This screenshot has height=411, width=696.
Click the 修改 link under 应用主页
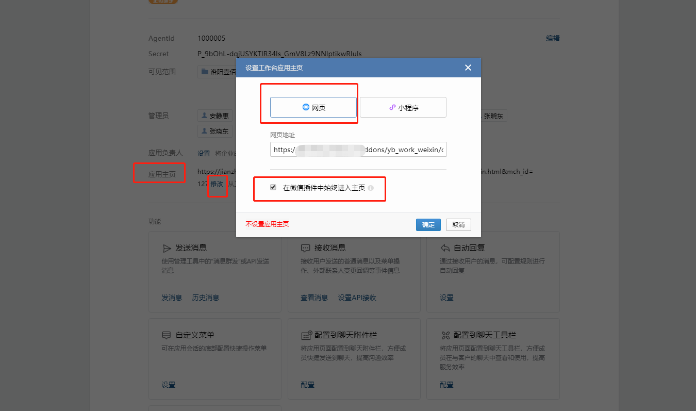tap(217, 184)
